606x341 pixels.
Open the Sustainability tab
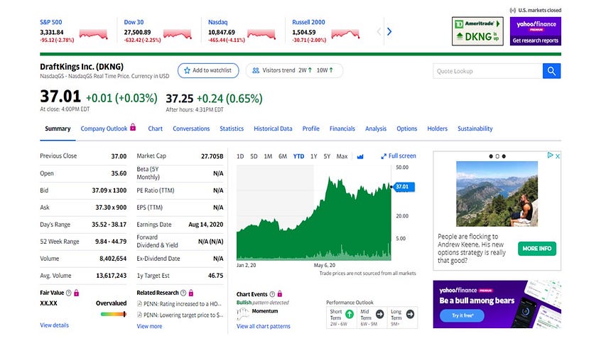475,129
